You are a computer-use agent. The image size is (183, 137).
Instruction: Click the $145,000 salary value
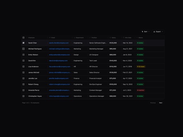[x=113, y=61]
